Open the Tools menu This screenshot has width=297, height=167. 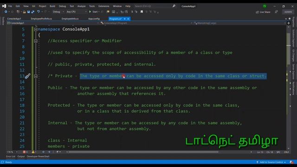(x=92, y=6)
